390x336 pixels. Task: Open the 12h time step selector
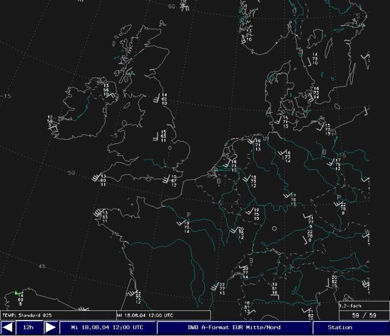(29, 327)
